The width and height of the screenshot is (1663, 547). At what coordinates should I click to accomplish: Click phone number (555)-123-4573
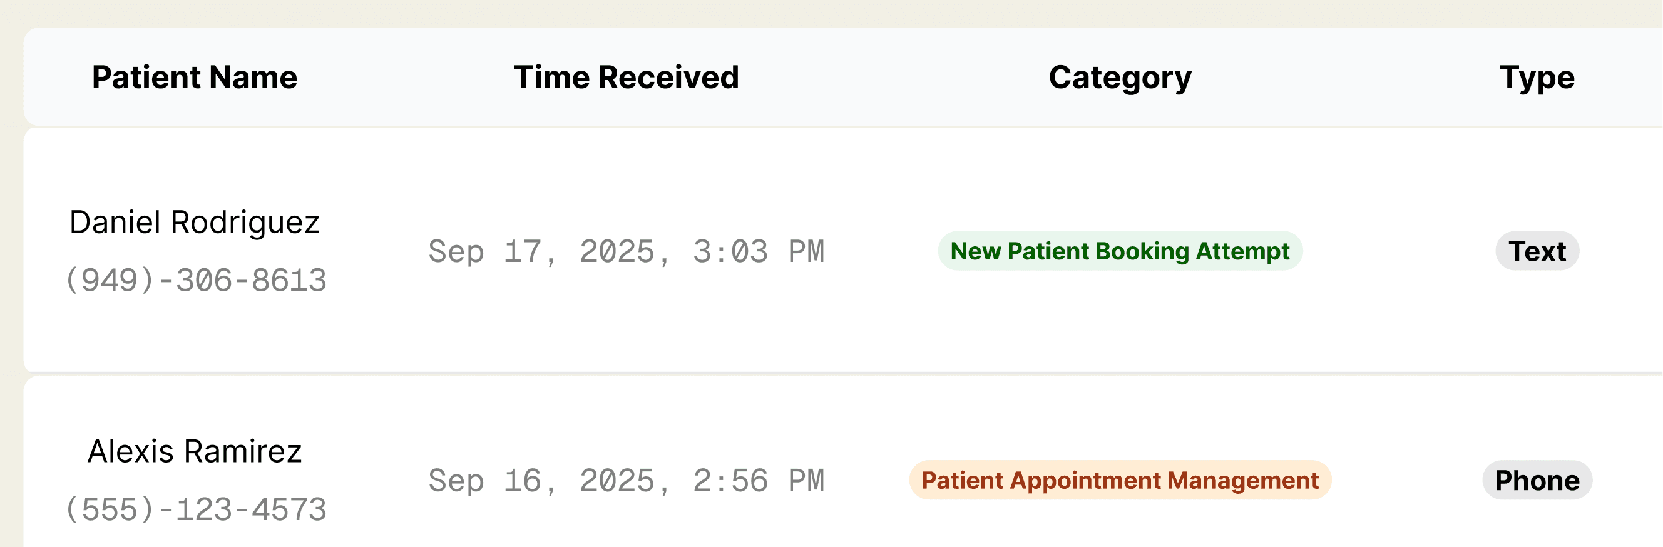[196, 509]
